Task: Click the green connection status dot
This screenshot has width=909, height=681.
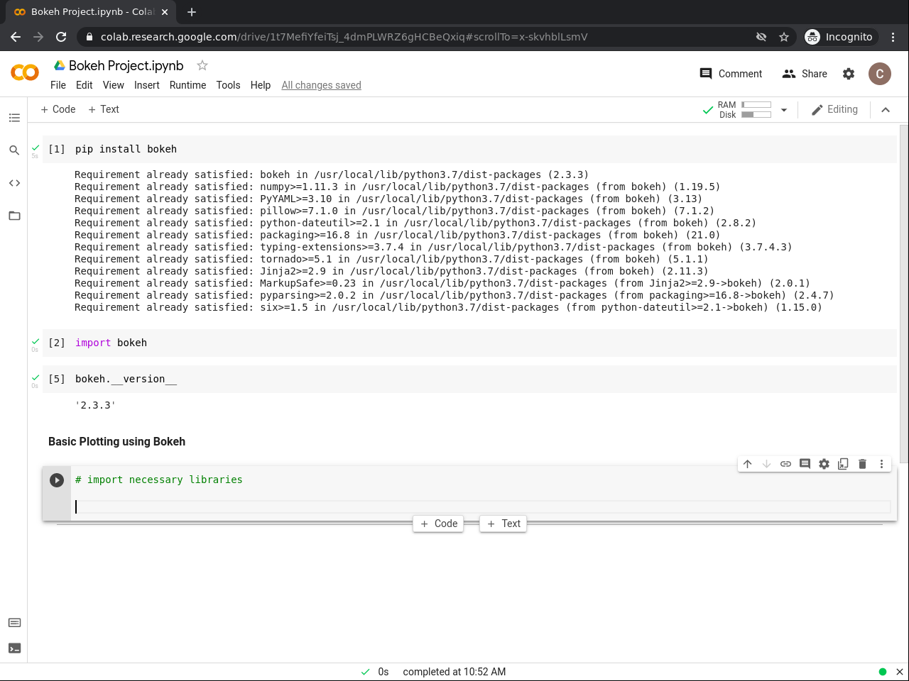Action: tap(883, 672)
